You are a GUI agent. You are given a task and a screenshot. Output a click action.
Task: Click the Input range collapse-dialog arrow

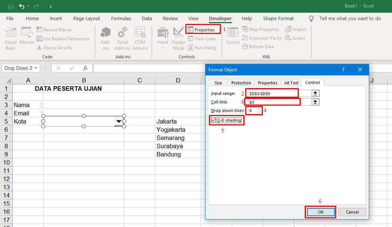(315, 93)
